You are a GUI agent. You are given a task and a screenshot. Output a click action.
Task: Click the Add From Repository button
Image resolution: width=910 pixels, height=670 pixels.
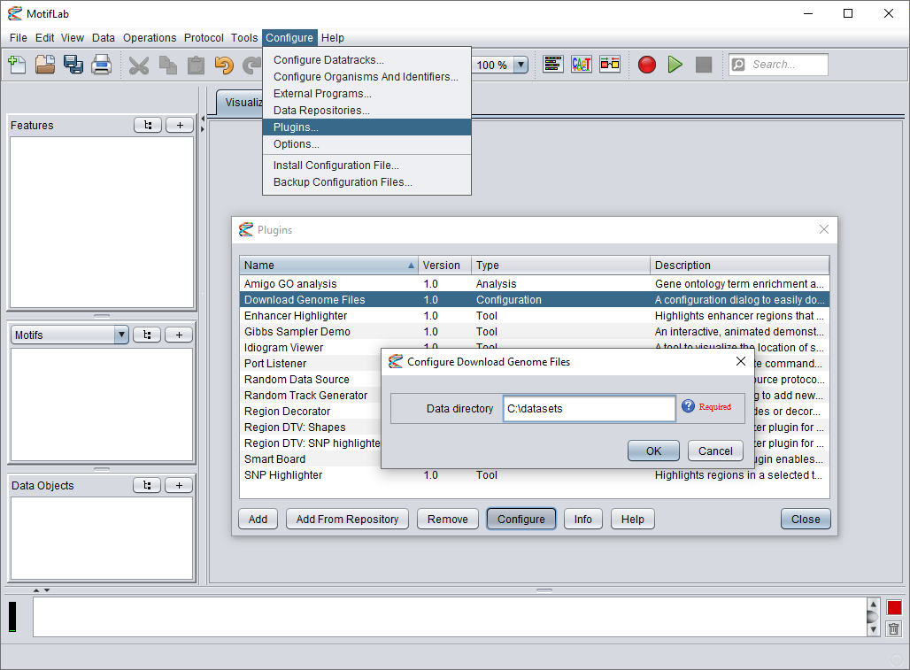point(347,519)
